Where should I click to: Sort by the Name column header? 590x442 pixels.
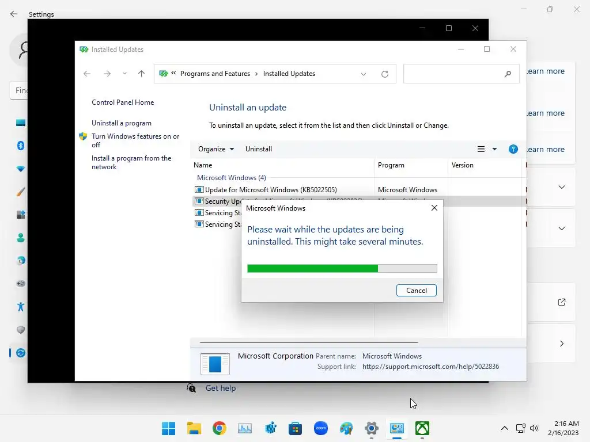[282, 165]
